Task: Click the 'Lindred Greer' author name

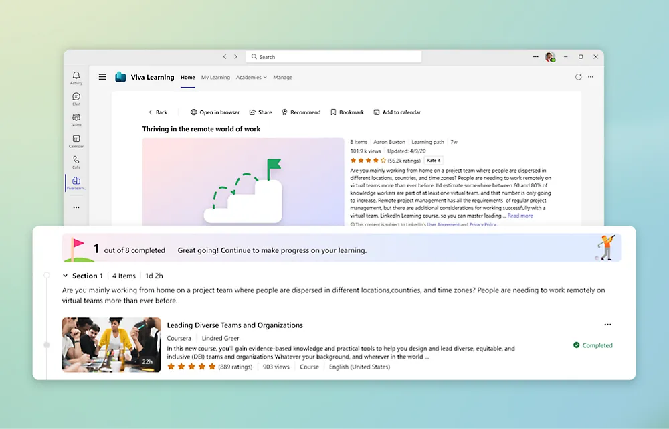Action: click(220, 338)
